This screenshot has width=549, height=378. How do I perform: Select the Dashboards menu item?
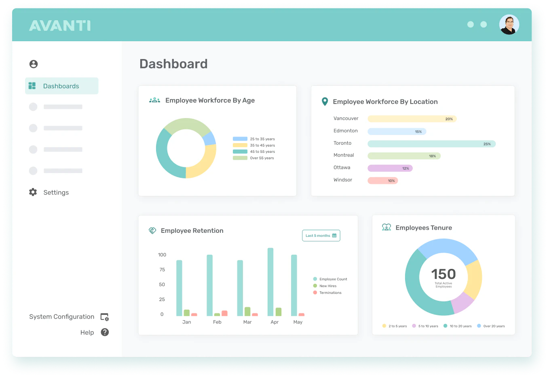(x=61, y=86)
